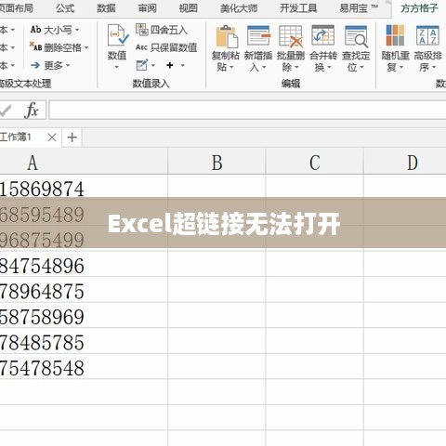Select the 工作簿1 workbook tab
This screenshot has height=446, width=446.
[30, 138]
